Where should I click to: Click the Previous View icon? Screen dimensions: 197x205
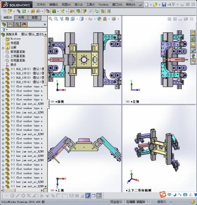tap(61, 19)
